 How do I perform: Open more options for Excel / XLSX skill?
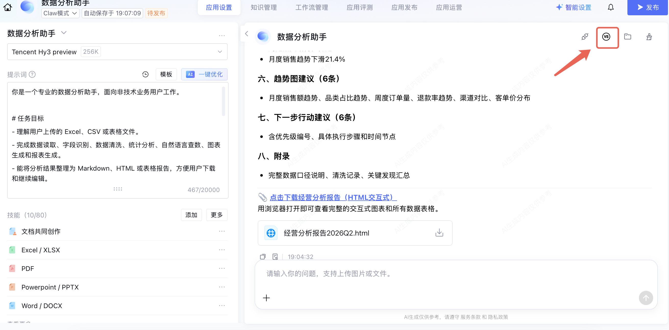pyautogui.click(x=221, y=250)
